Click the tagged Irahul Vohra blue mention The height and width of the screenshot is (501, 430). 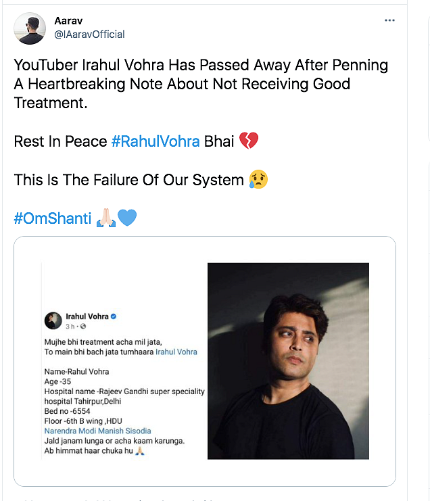coord(176,352)
